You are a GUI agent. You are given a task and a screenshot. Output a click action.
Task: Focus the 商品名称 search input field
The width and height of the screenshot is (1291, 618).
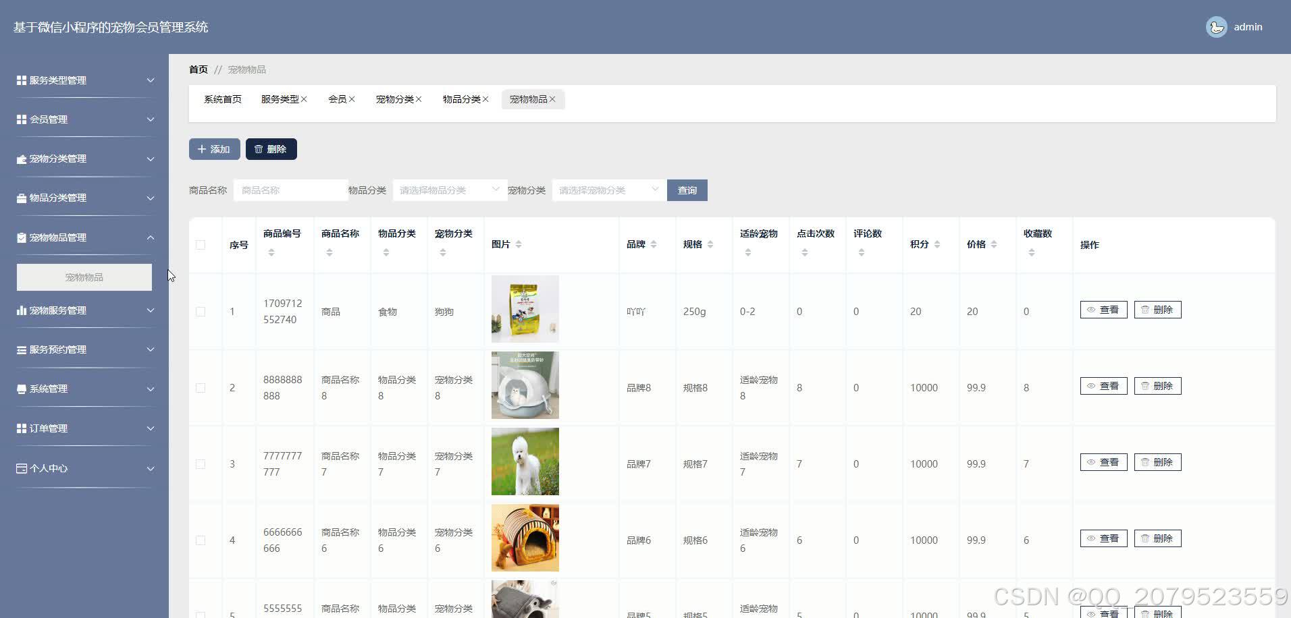[x=291, y=190]
